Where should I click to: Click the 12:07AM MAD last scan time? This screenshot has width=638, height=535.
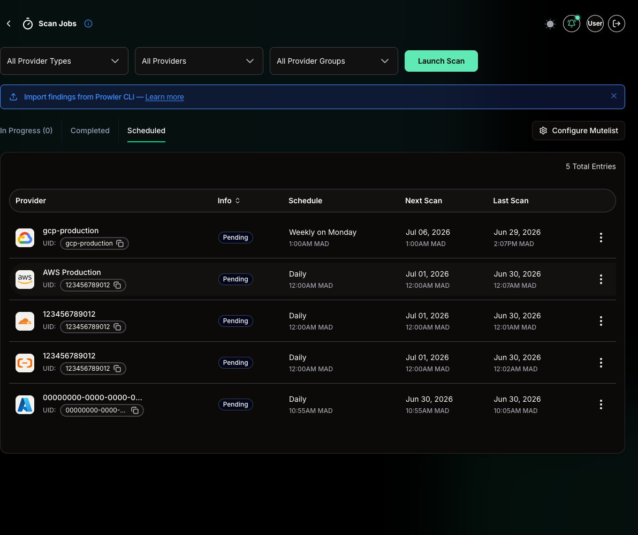click(515, 286)
